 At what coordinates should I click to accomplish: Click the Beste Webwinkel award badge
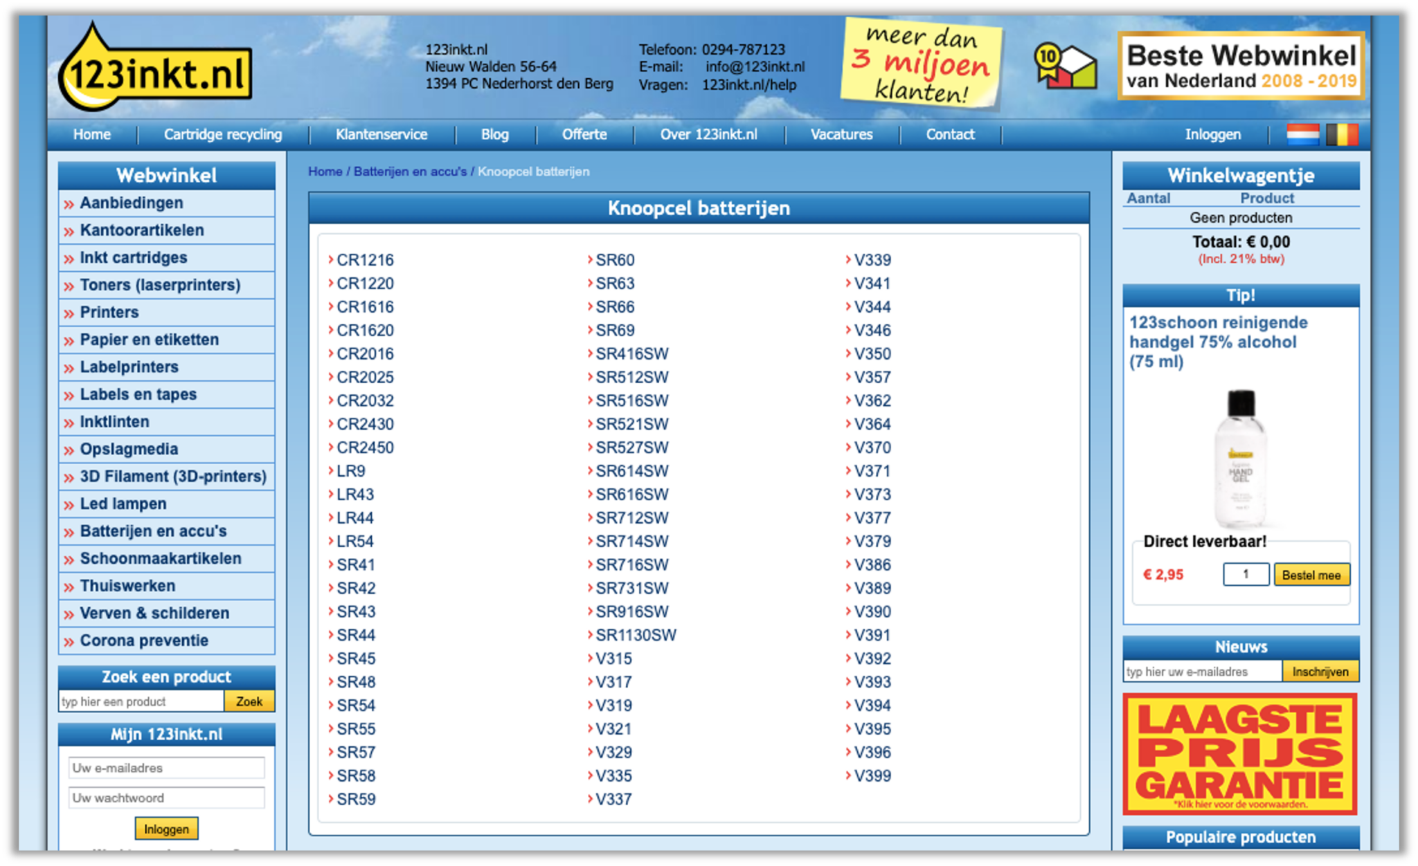pyautogui.click(x=1240, y=66)
